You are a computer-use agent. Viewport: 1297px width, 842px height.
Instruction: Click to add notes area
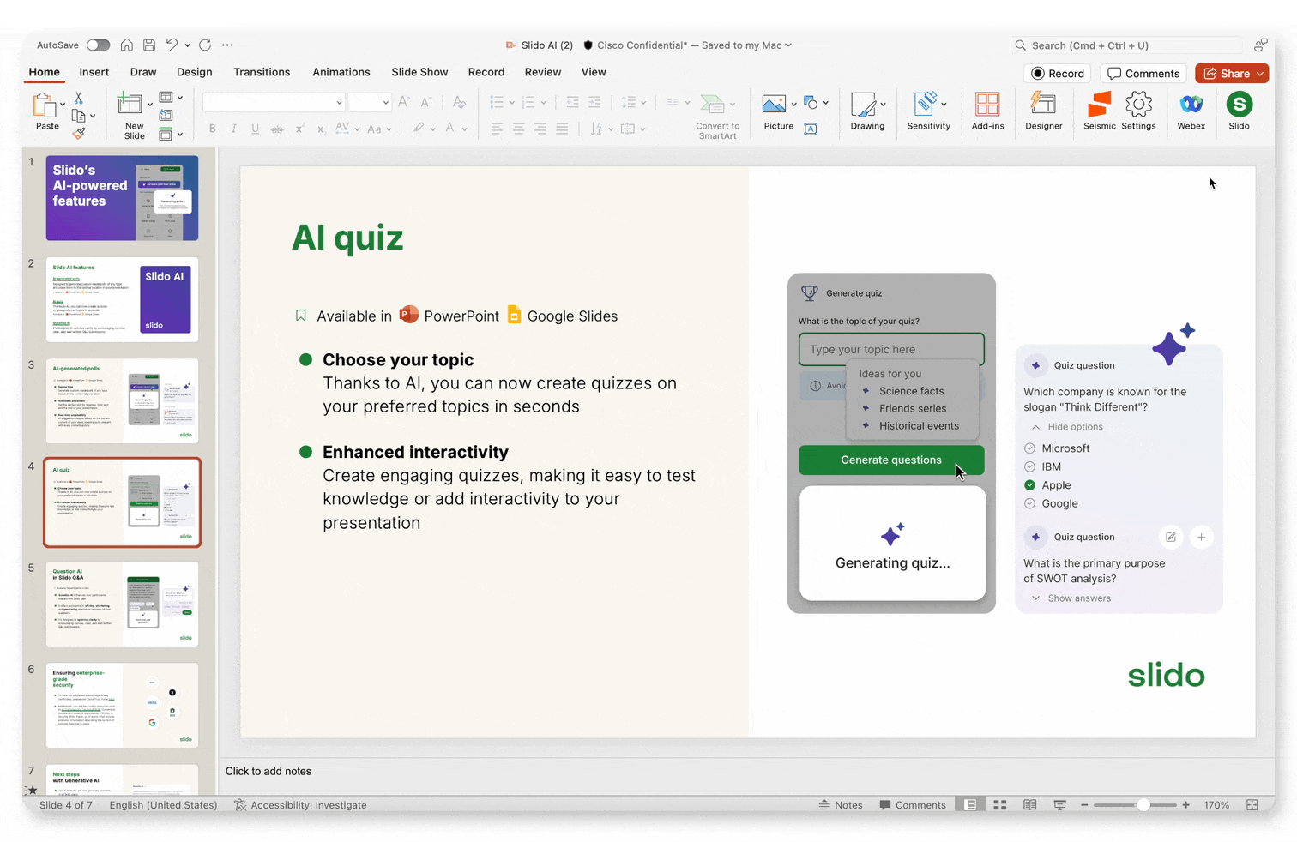[x=268, y=771]
